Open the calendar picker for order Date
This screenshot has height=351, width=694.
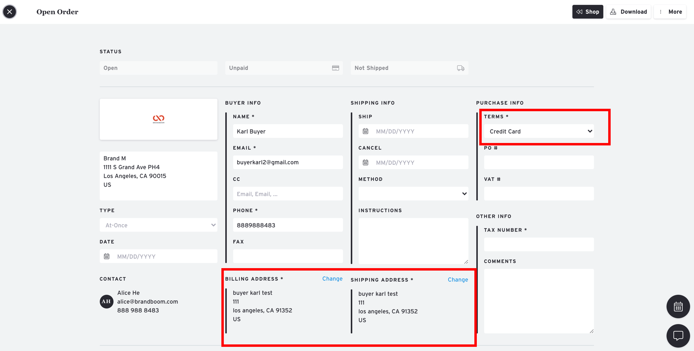click(107, 256)
